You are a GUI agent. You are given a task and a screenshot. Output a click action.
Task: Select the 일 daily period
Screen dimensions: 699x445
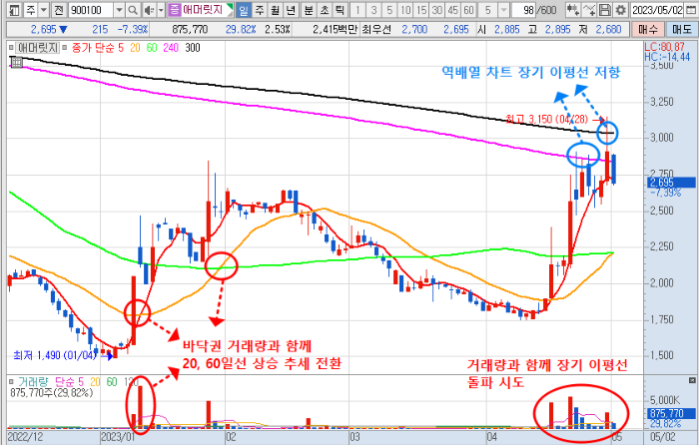(244, 10)
